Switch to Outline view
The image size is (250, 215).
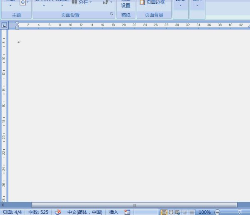tap(185, 212)
